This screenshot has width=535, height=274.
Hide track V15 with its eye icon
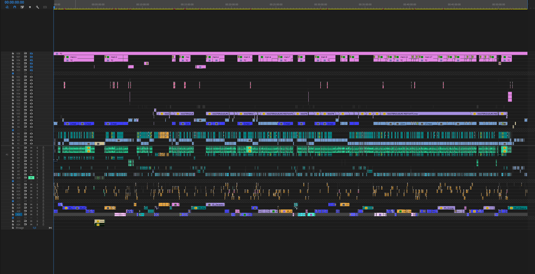31,97
